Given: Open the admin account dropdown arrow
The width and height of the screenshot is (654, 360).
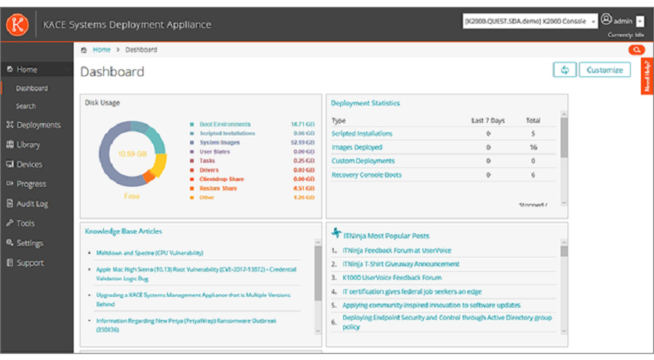Looking at the screenshot, I should click(x=640, y=22).
